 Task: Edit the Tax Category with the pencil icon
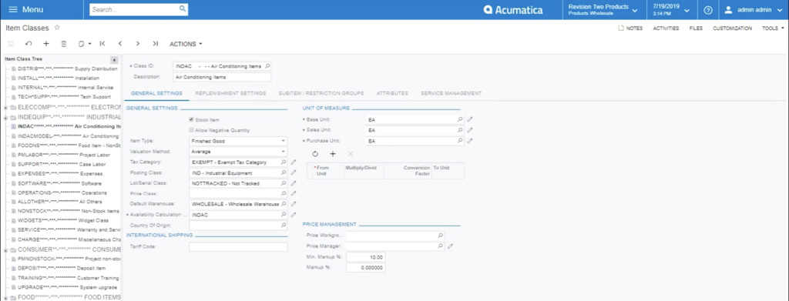click(294, 162)
